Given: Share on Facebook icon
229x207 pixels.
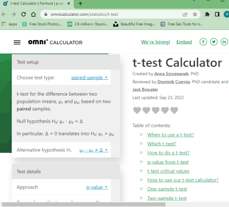Looking at the screenshot, I should tap(203, 42).
